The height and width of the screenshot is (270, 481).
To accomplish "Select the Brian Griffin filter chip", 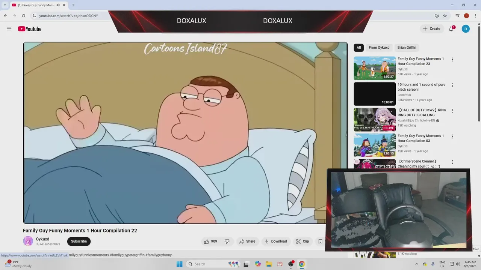I will tap(407, 48).
